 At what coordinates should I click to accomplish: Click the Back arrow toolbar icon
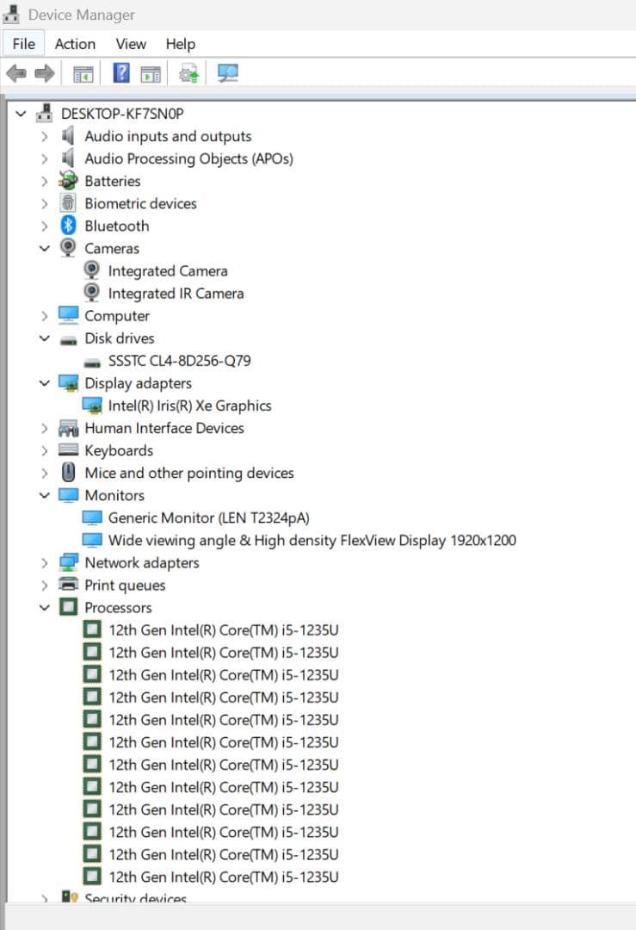tap(16, 73)
